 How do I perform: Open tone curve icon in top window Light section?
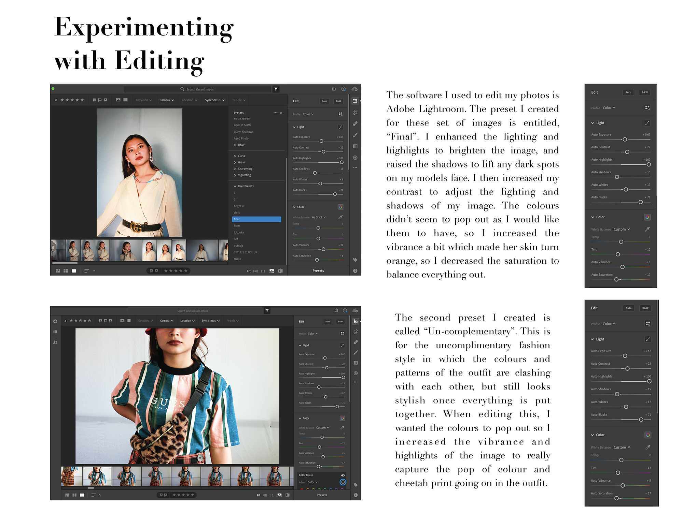click(x=340, y=127)
